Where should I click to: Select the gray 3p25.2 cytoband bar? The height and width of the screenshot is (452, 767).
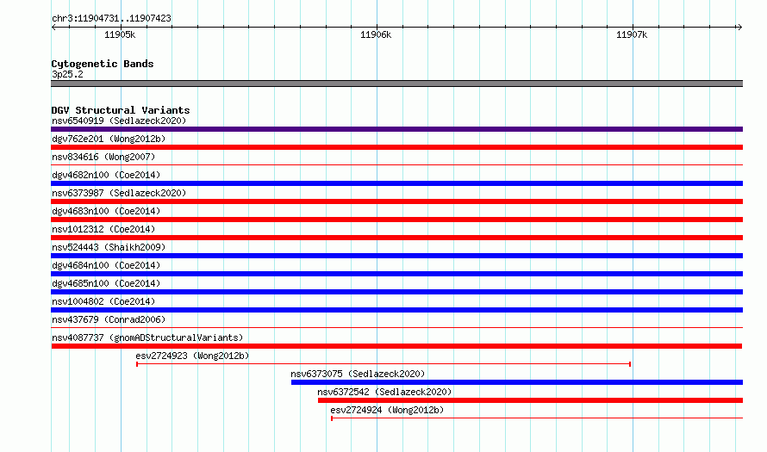pos(396,84)
